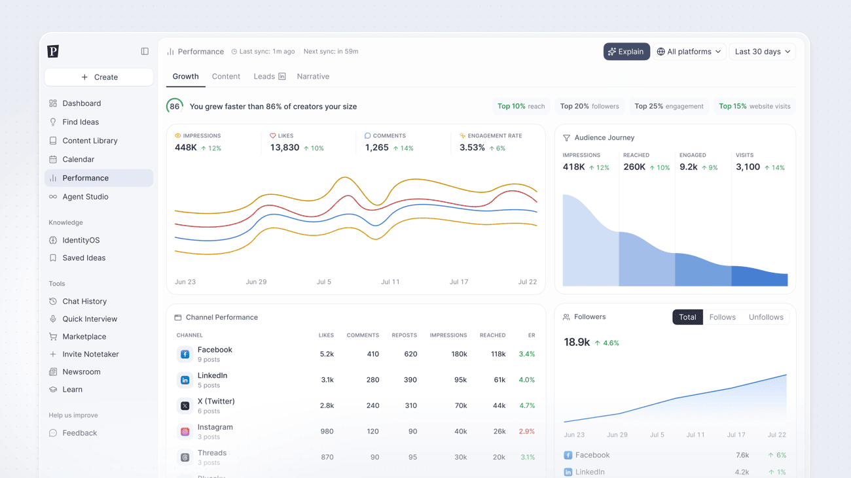
Task: Click the ER column header
Action: [x=532, y=335]
